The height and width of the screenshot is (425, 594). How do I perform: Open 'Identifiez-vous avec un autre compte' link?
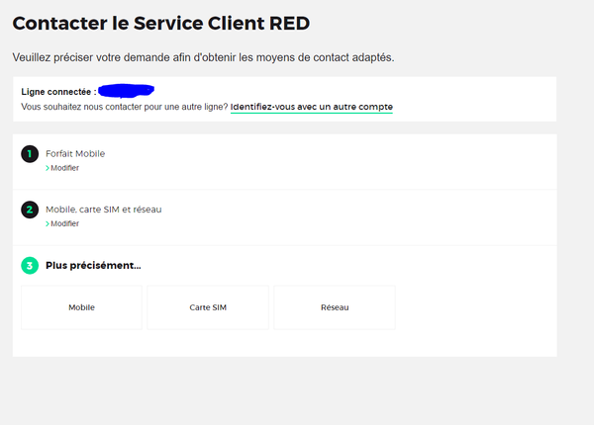click(312, 106)
